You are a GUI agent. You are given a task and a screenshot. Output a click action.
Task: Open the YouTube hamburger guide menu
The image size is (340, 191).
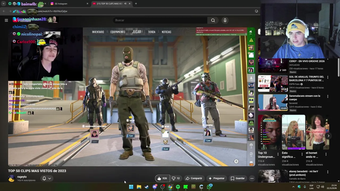point(6,20)
